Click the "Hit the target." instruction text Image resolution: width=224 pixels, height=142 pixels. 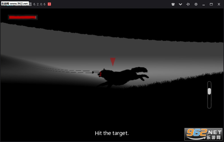[x=112, y=133]
